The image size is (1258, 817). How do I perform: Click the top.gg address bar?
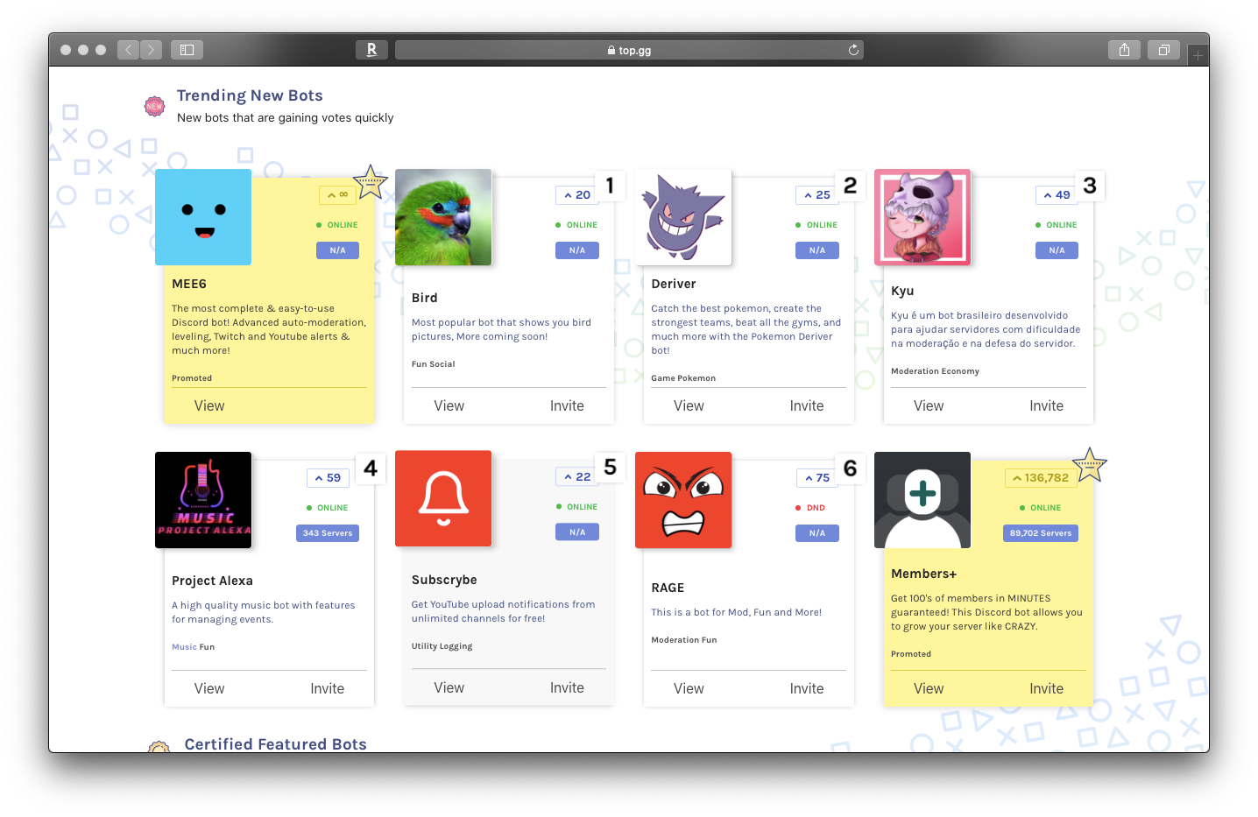[629, 50]
